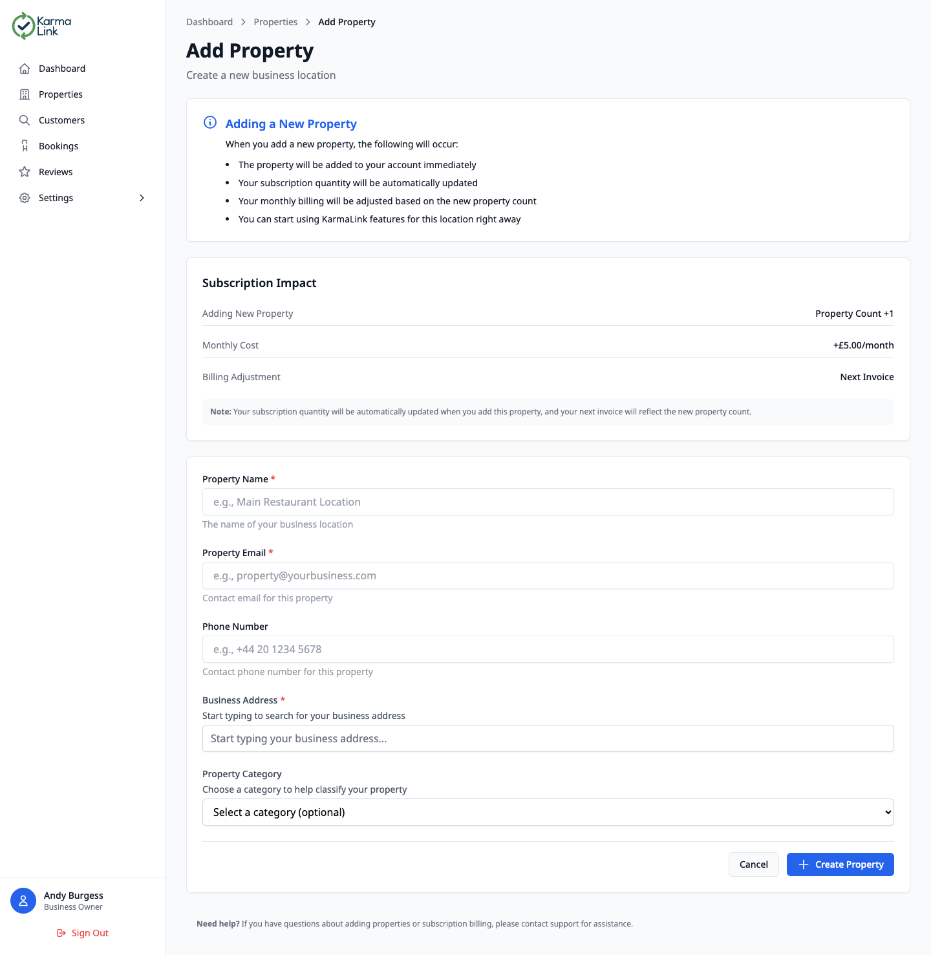Click the Properties building icon
The height and width of the screenshot is (955, 931).
25,94
